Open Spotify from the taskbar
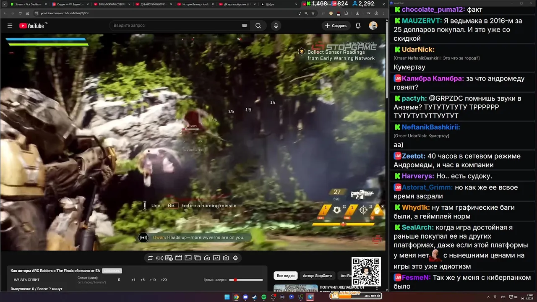 point(264,297)
